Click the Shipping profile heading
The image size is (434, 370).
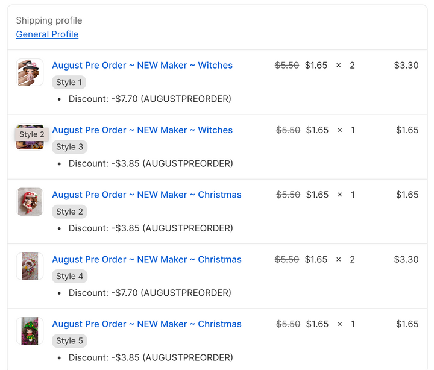click(x=49, y=20)
